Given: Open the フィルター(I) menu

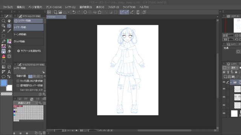Looking at the screenshot, I should pos(113,7).
